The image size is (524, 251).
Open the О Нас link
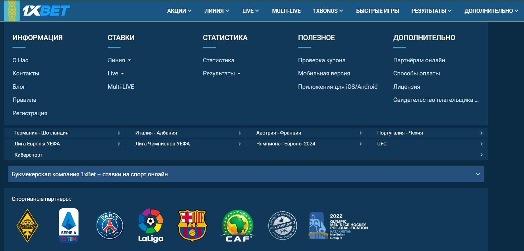pyautogui.click(x=20, y=60)
